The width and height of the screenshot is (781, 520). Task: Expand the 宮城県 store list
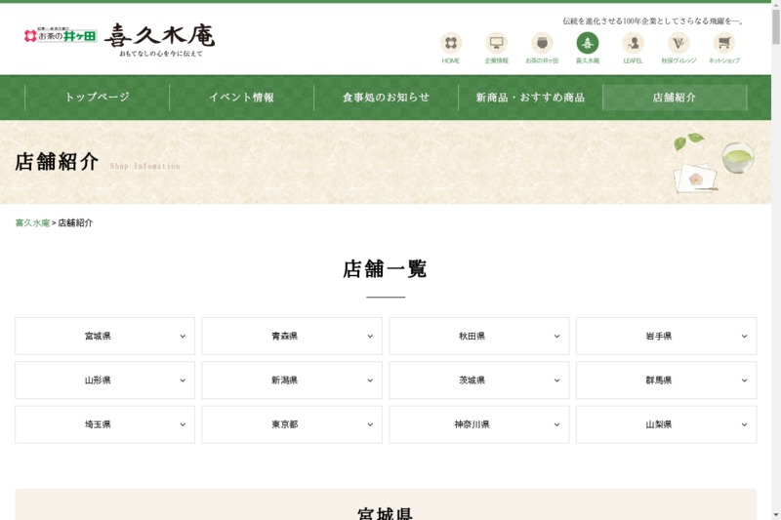pos(105,337)
